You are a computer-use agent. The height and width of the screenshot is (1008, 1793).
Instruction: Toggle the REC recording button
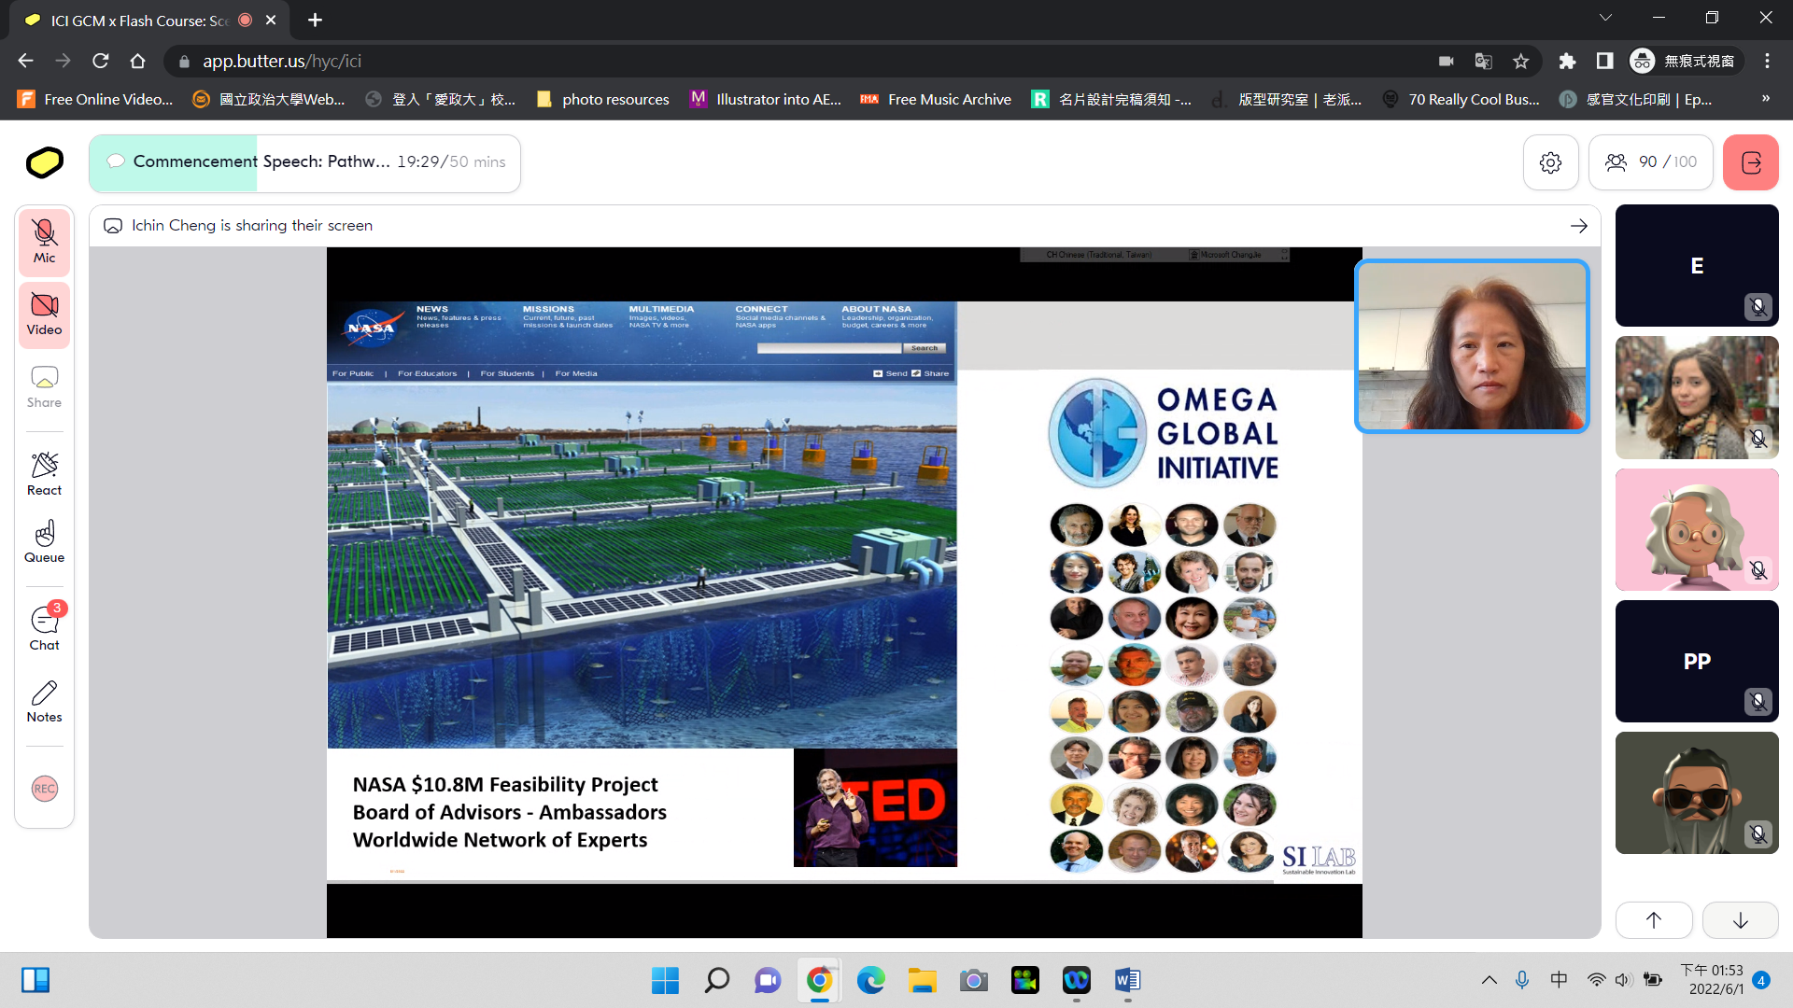(44, 789)
